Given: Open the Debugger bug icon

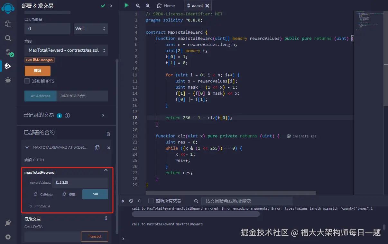Looking at the screenshot, I should [x=8, y=80].
